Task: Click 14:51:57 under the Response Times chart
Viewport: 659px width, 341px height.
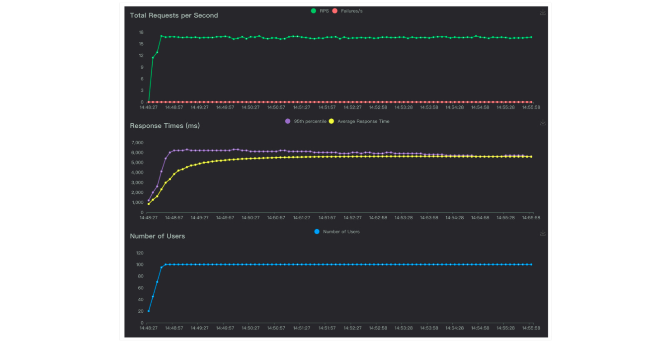Action: [x=327, y=217]
